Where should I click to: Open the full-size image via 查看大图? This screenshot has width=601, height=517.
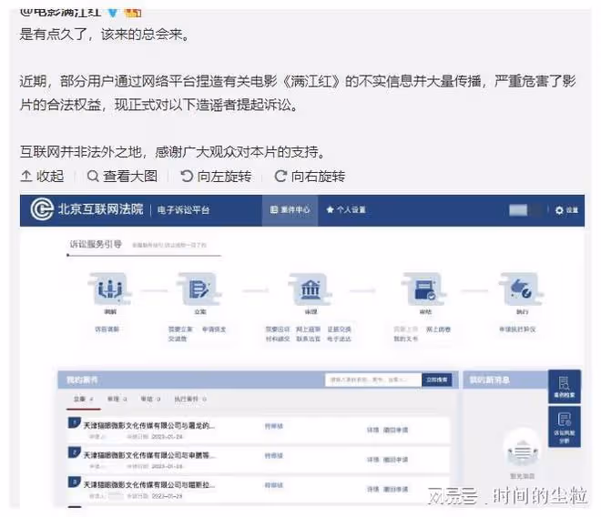pos(122,177)
